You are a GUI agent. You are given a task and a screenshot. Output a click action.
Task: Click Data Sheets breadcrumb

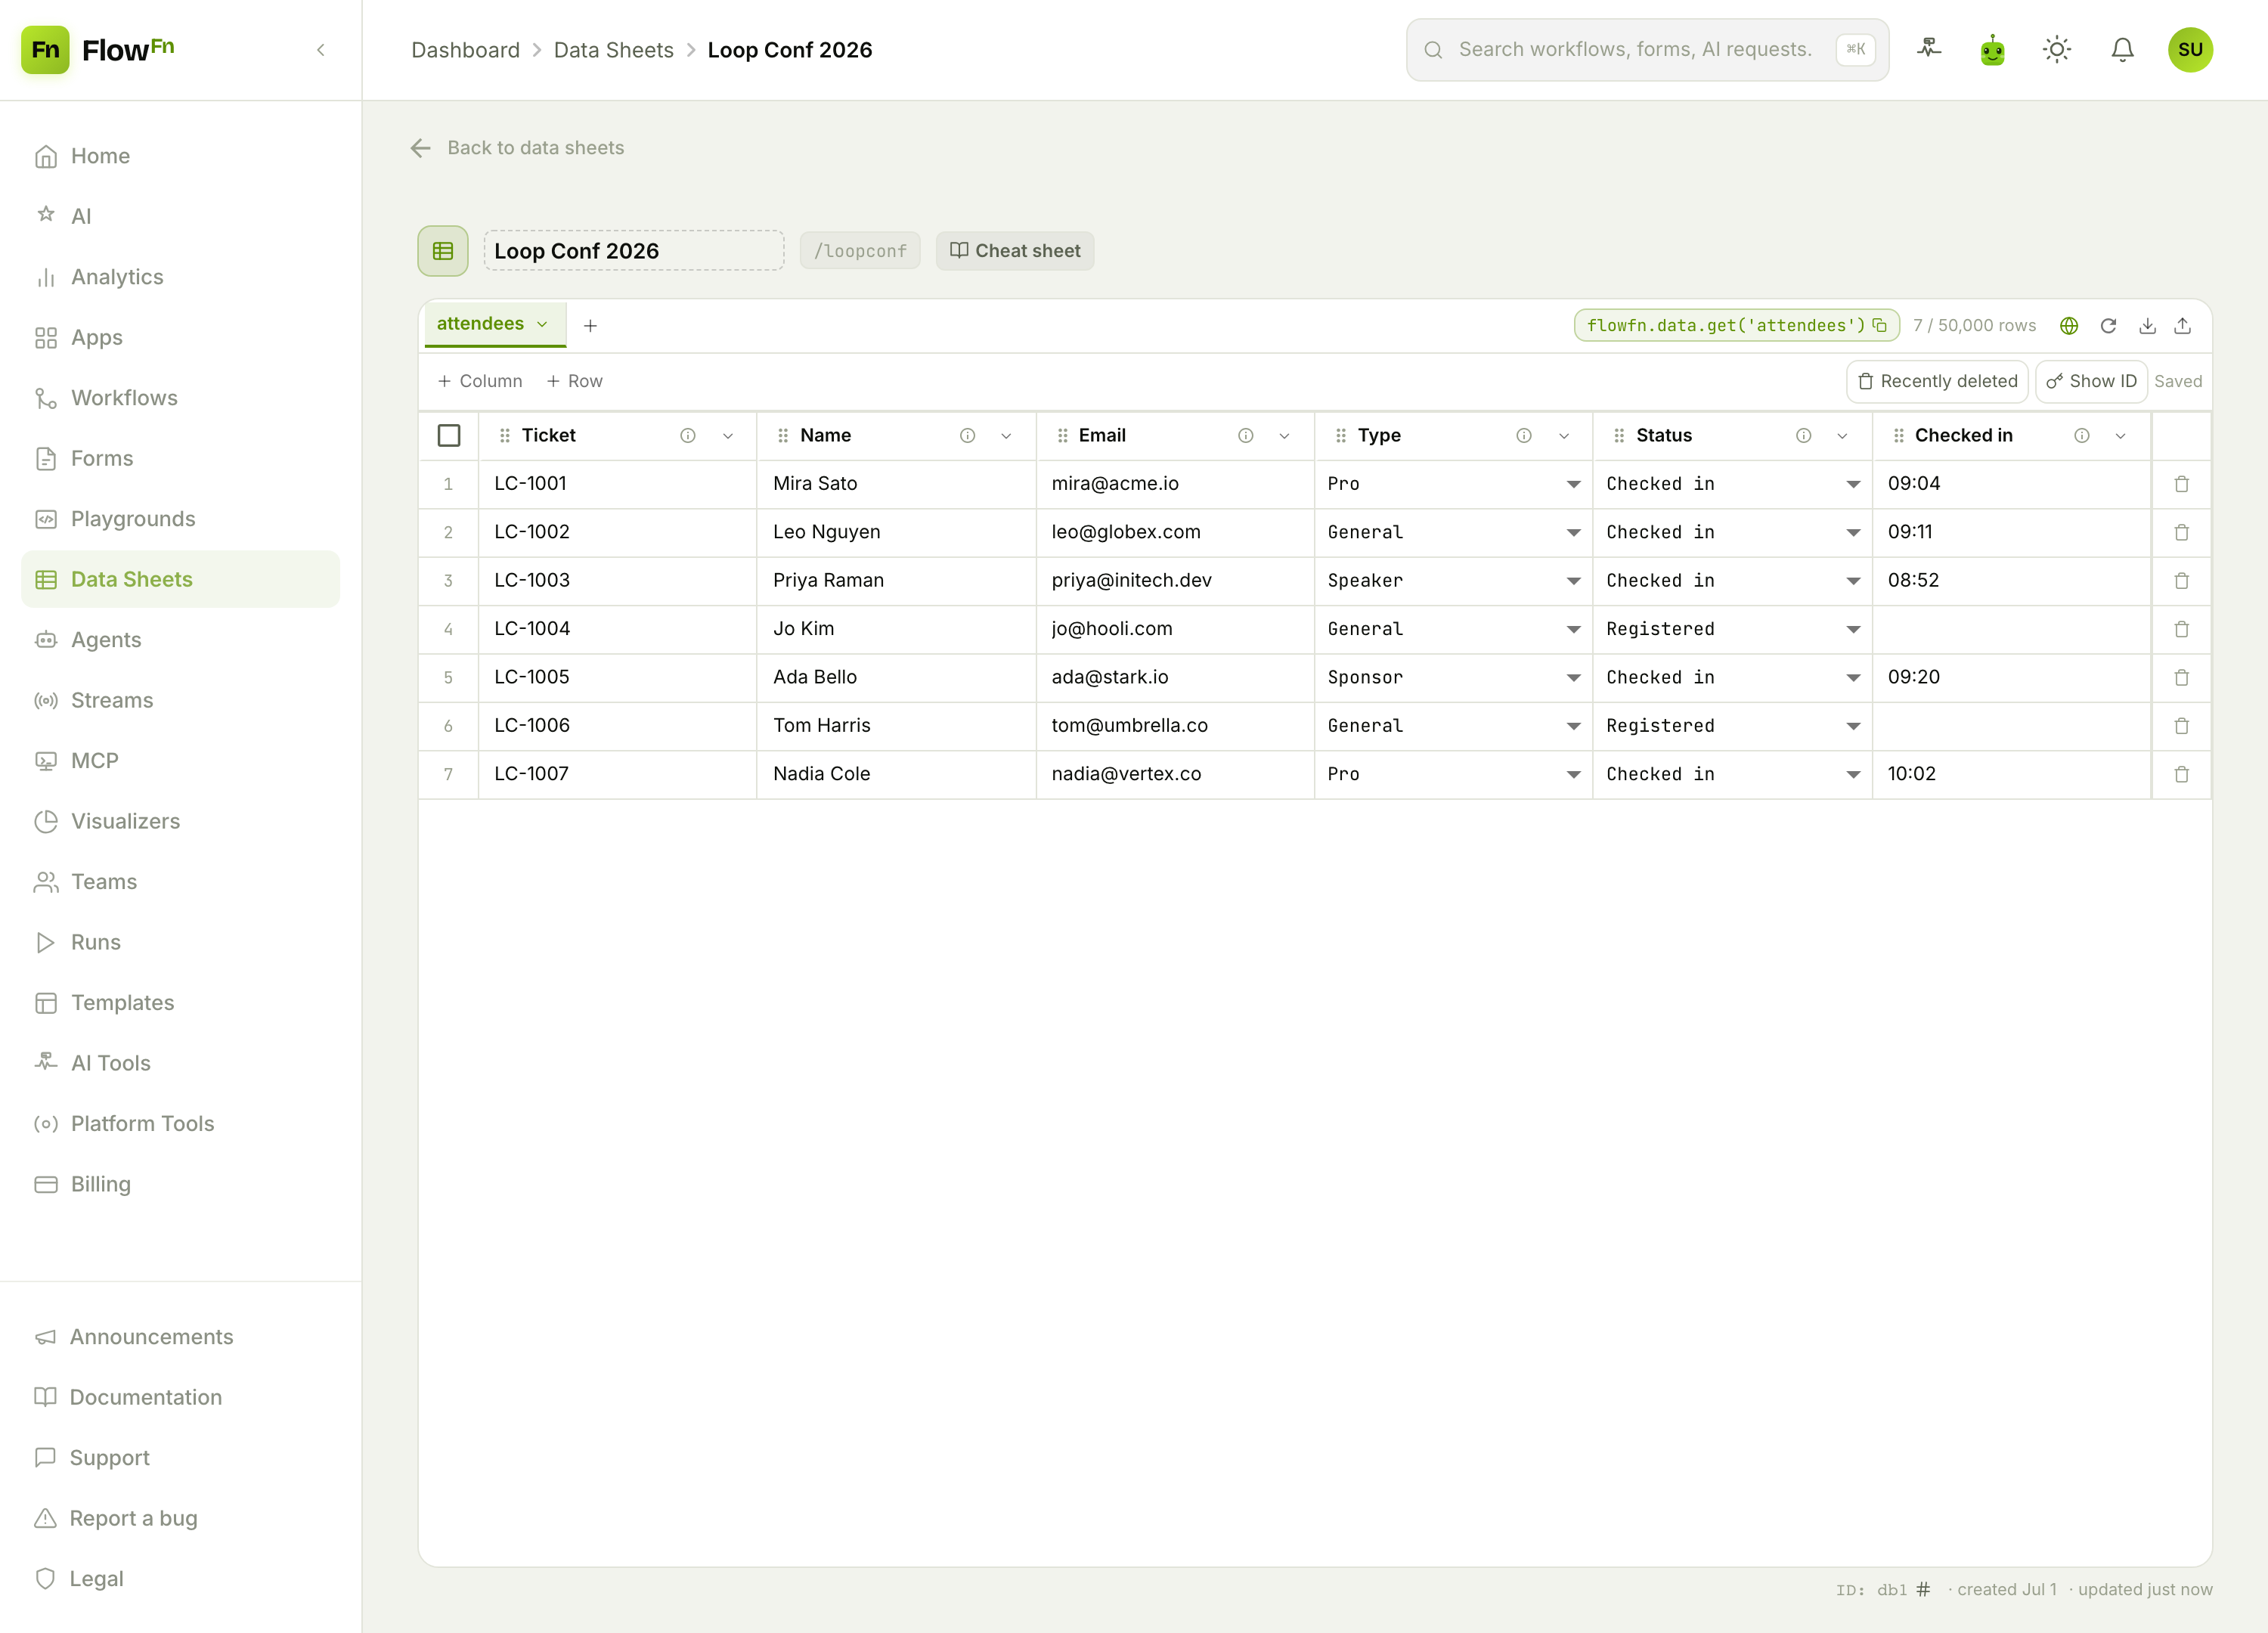coord(614,50)
